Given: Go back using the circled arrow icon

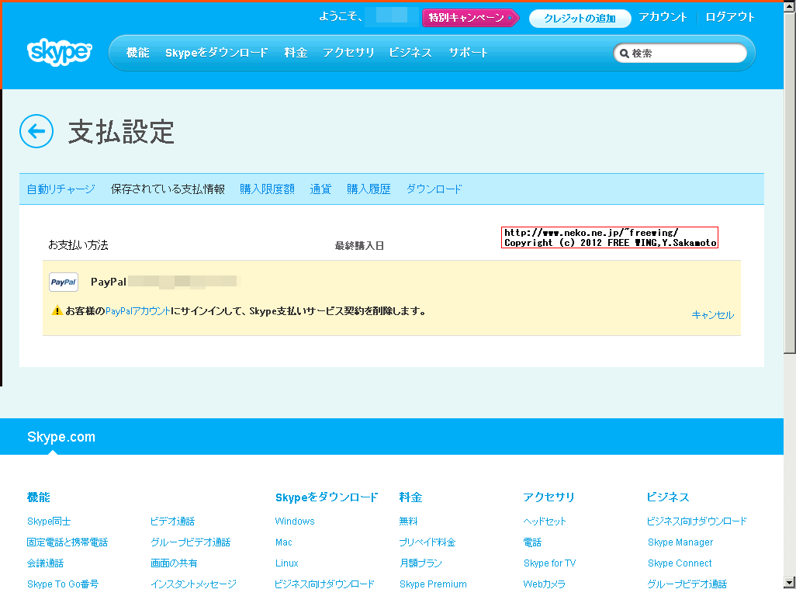Looking at the screenshot, I should (x=36, y=131).
